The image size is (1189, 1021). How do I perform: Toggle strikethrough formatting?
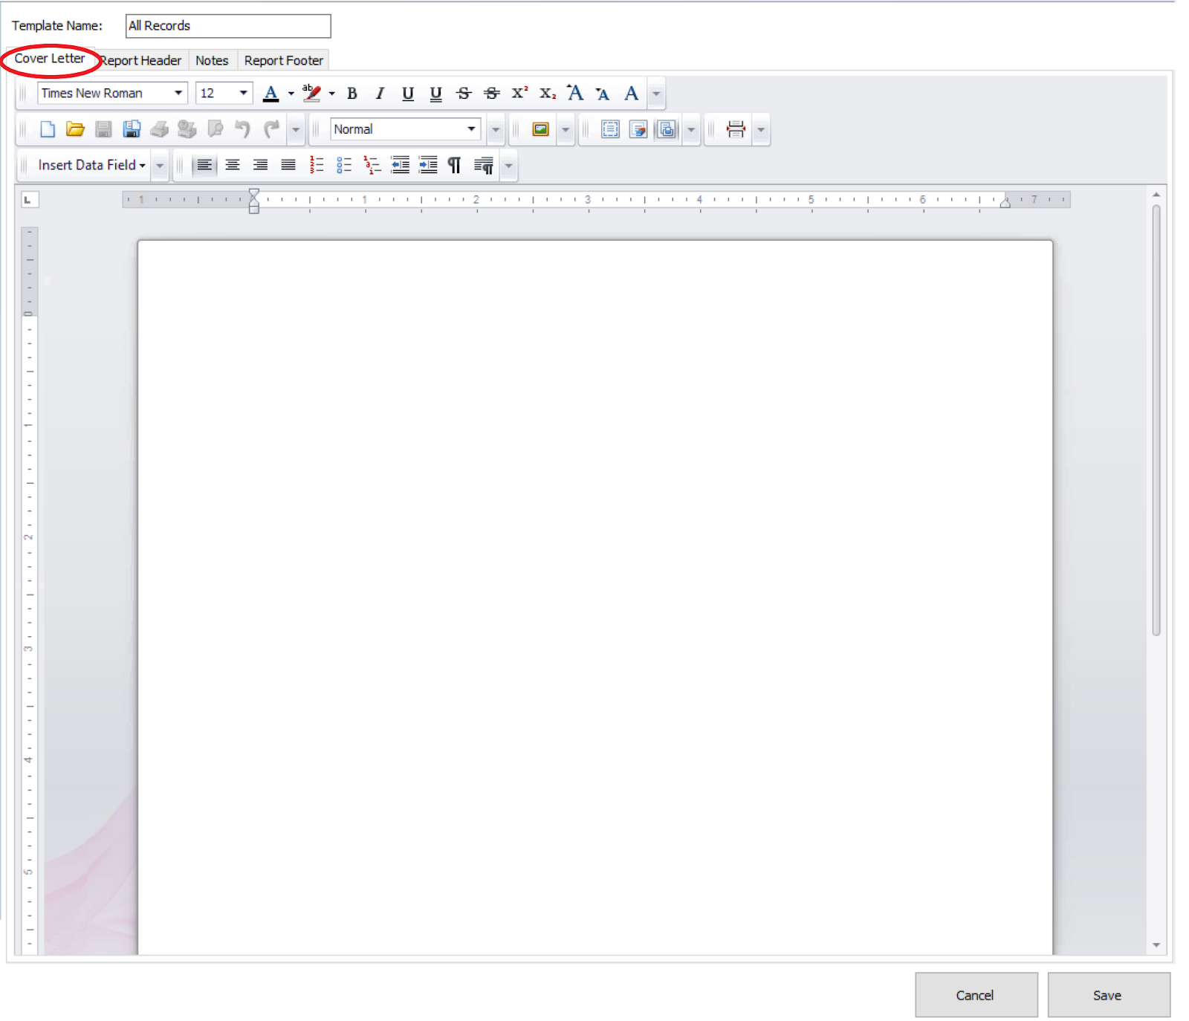coord(464,94)
